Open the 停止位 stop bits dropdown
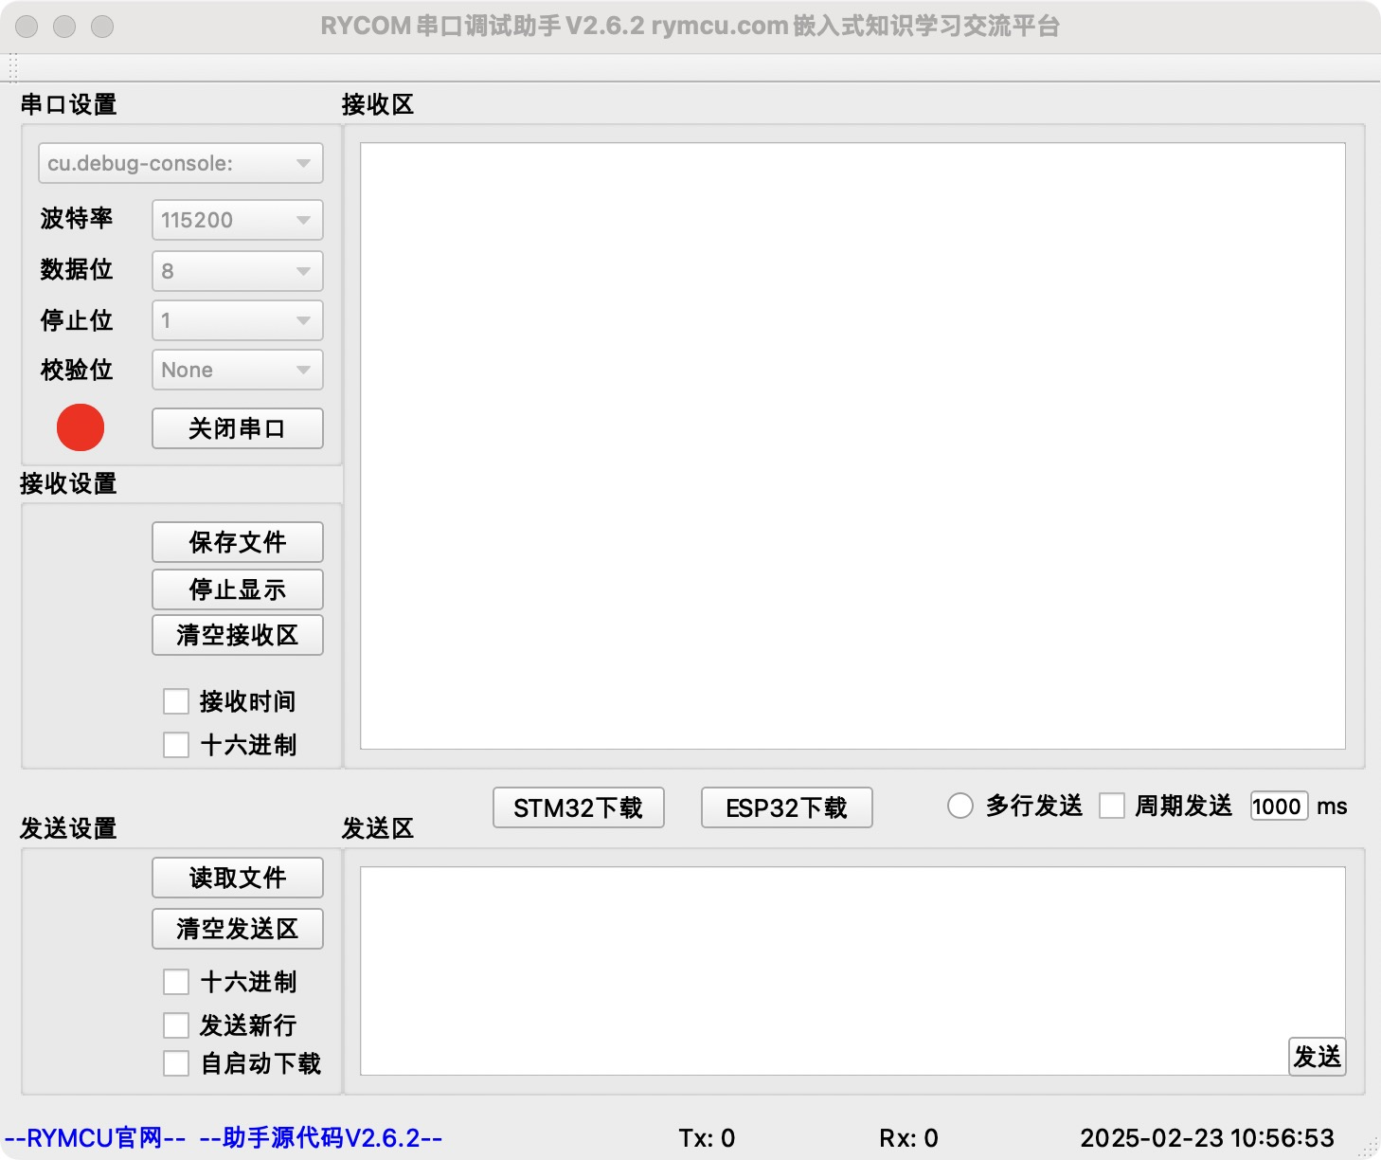1381x1160 pixels. click(x=237, y=320)
